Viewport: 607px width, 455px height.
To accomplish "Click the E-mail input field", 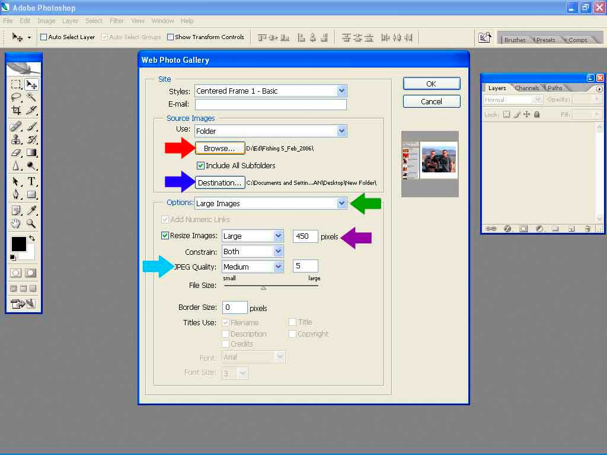I will pos(270,104).
